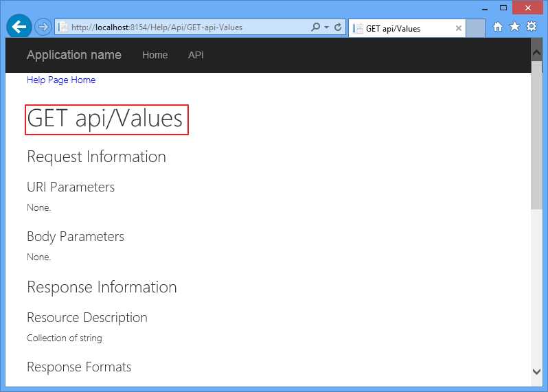Open browser Tools gear icon
Screen dimensions: 548x392
(x=532, y=26)
